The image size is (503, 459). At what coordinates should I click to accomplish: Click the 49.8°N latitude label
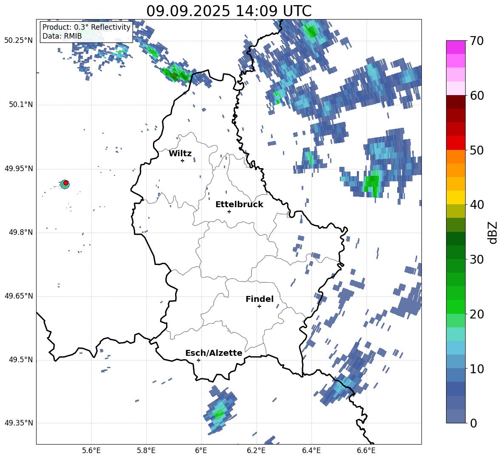pyautogui.click(x=21, y=232)
